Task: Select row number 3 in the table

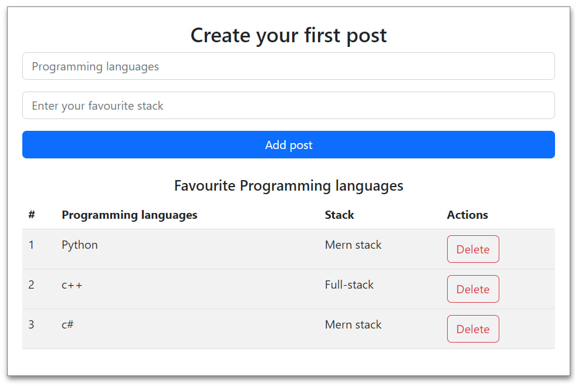Action: tap(31, 325)
